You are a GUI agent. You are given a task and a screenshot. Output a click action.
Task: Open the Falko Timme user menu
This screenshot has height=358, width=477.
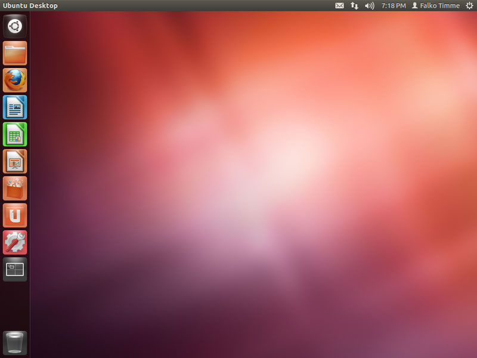pyautogui.click(x=436, y=6)
